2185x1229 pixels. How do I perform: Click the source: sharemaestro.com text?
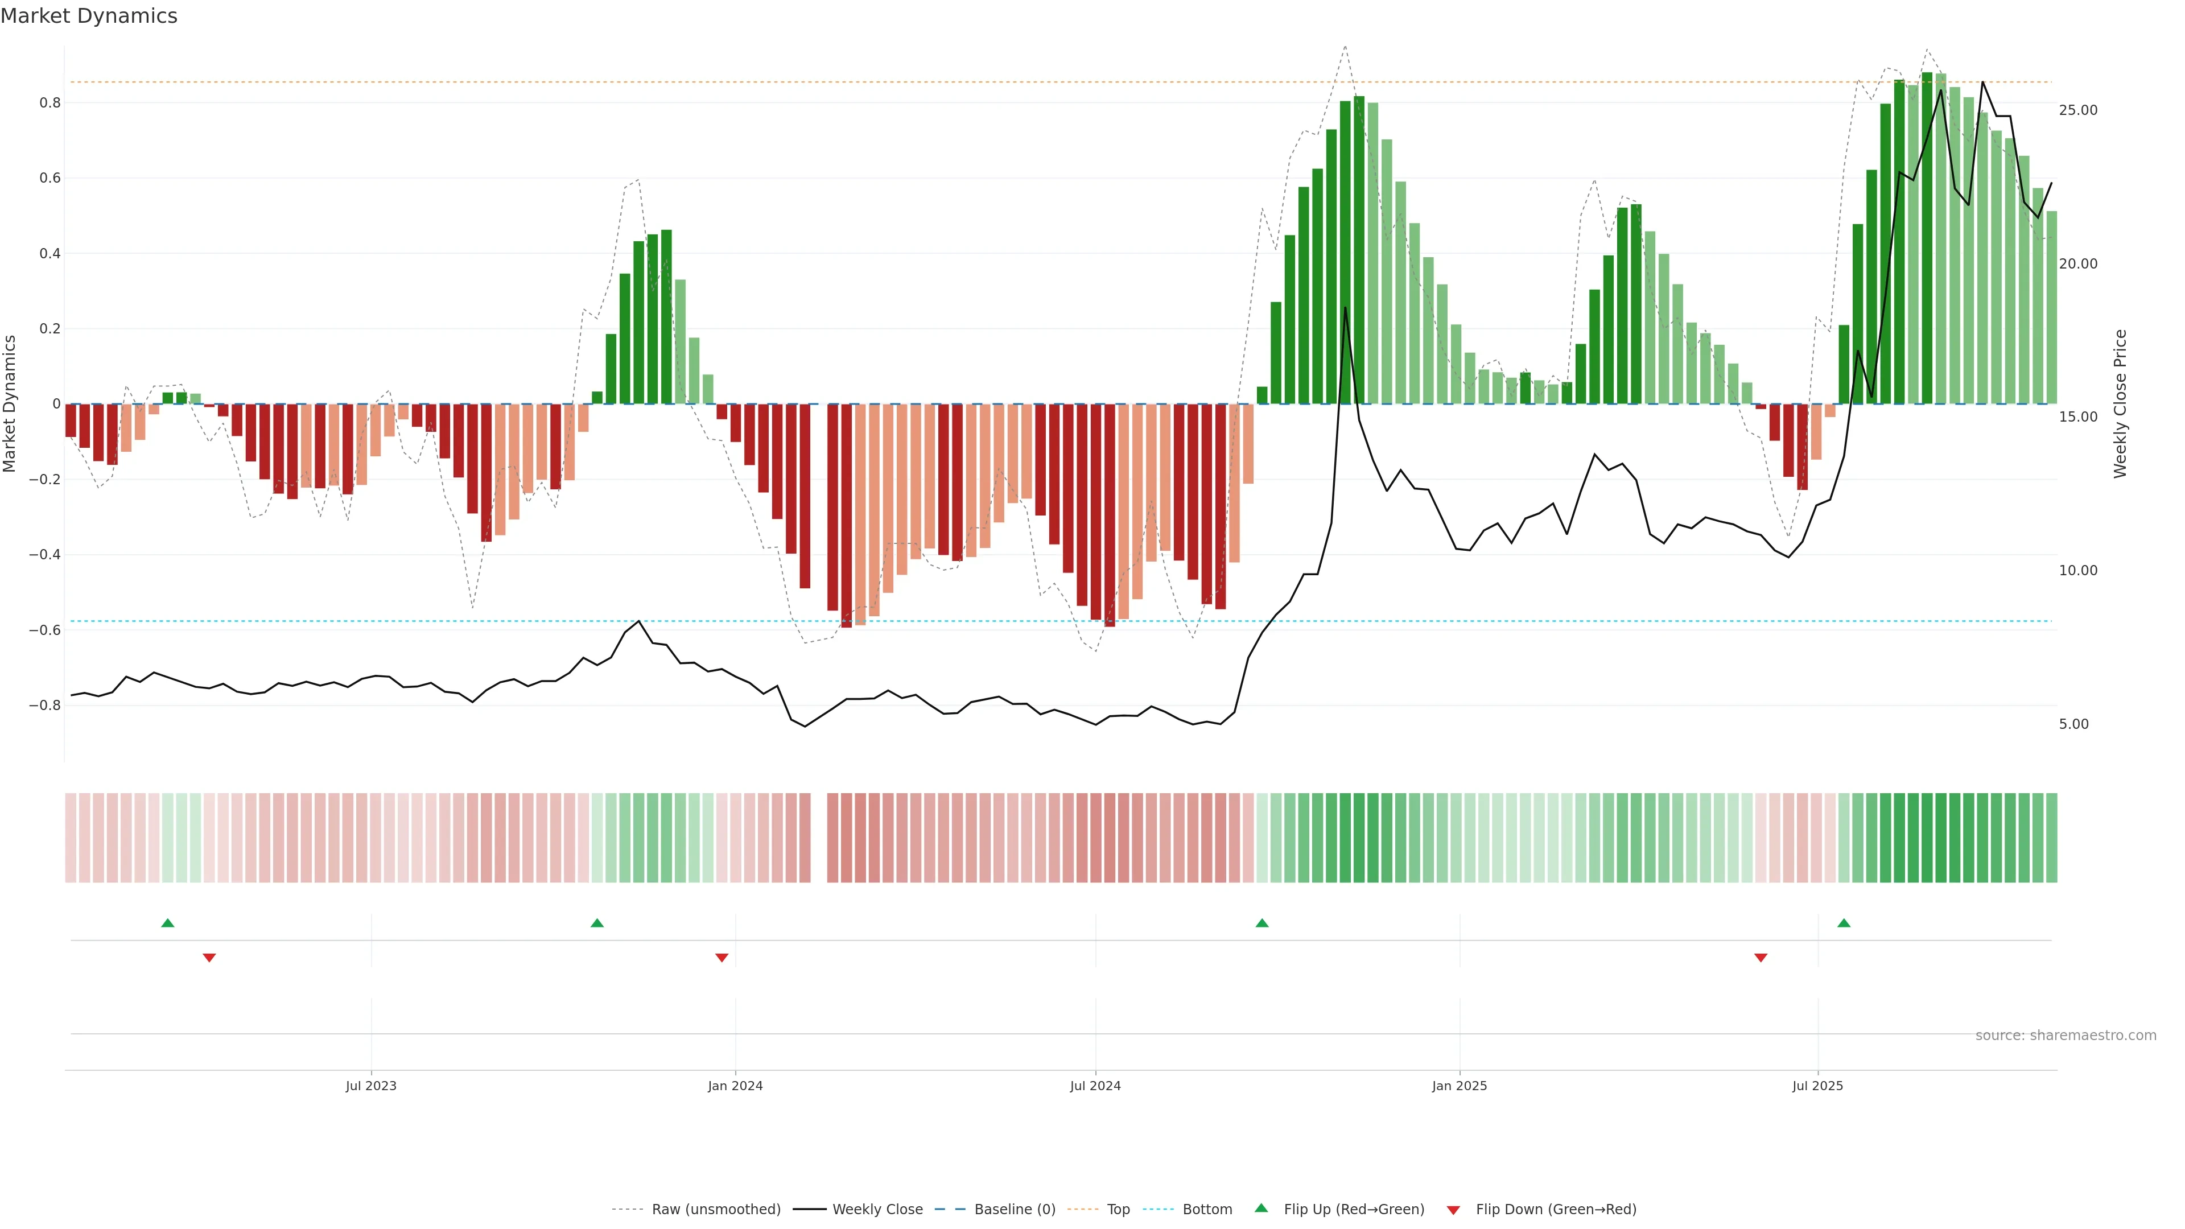point(2066,1036)
